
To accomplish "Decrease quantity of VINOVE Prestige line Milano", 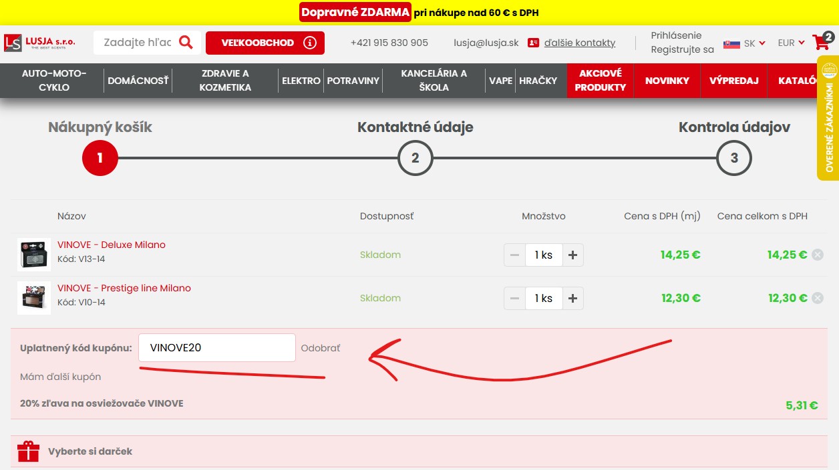I will click(514, 298).
